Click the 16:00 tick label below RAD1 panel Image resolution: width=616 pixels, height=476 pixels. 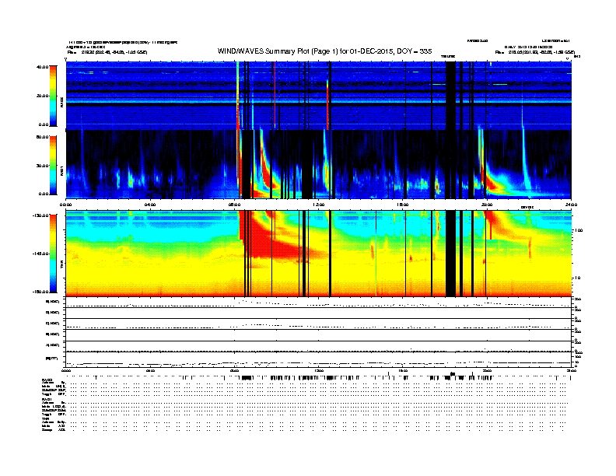click(x=403, y=205)
